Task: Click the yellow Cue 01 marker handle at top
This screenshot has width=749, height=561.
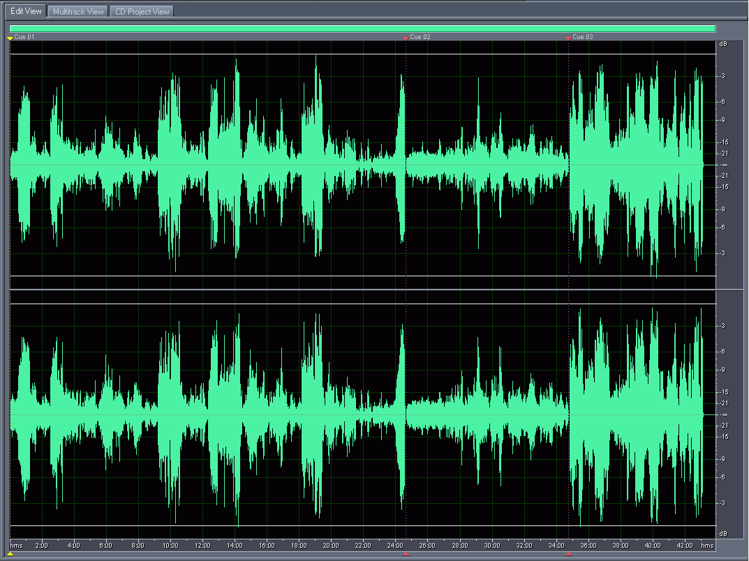Action: click(10, 38)
